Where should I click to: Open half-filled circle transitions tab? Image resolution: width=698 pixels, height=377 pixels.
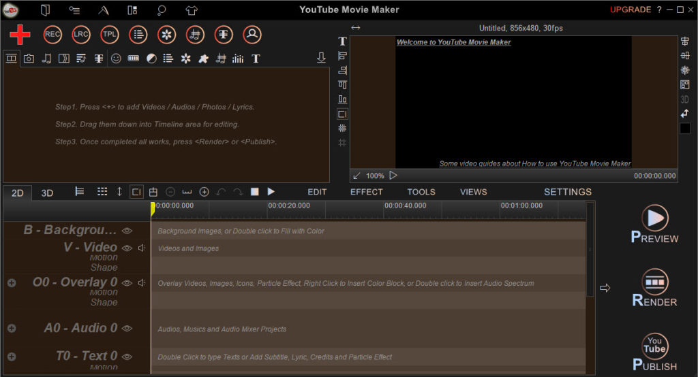[x=151, y=59]
